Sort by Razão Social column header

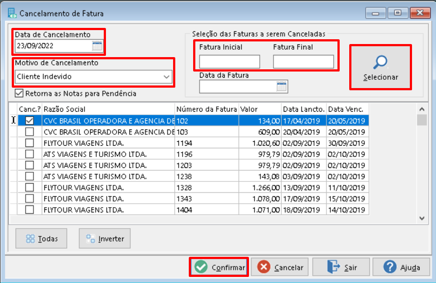pos(109,109)
